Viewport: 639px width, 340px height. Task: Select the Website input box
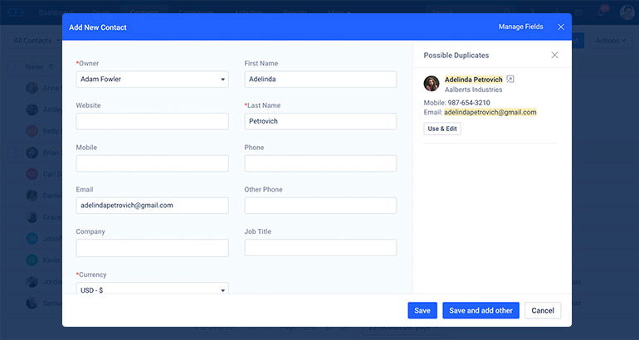(x=152, y=121)
